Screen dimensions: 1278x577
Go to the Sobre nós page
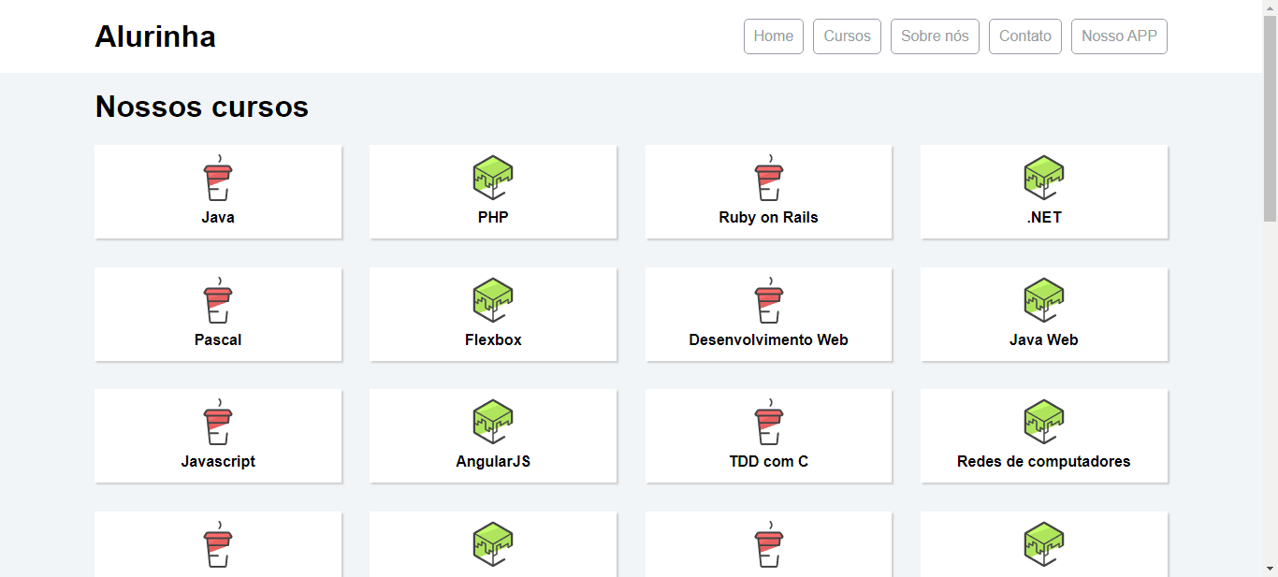[935, 36]
